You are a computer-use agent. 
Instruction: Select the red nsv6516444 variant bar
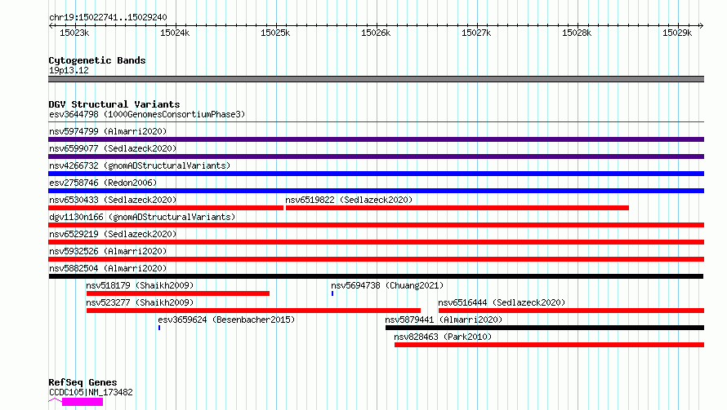tap(571, 311)
